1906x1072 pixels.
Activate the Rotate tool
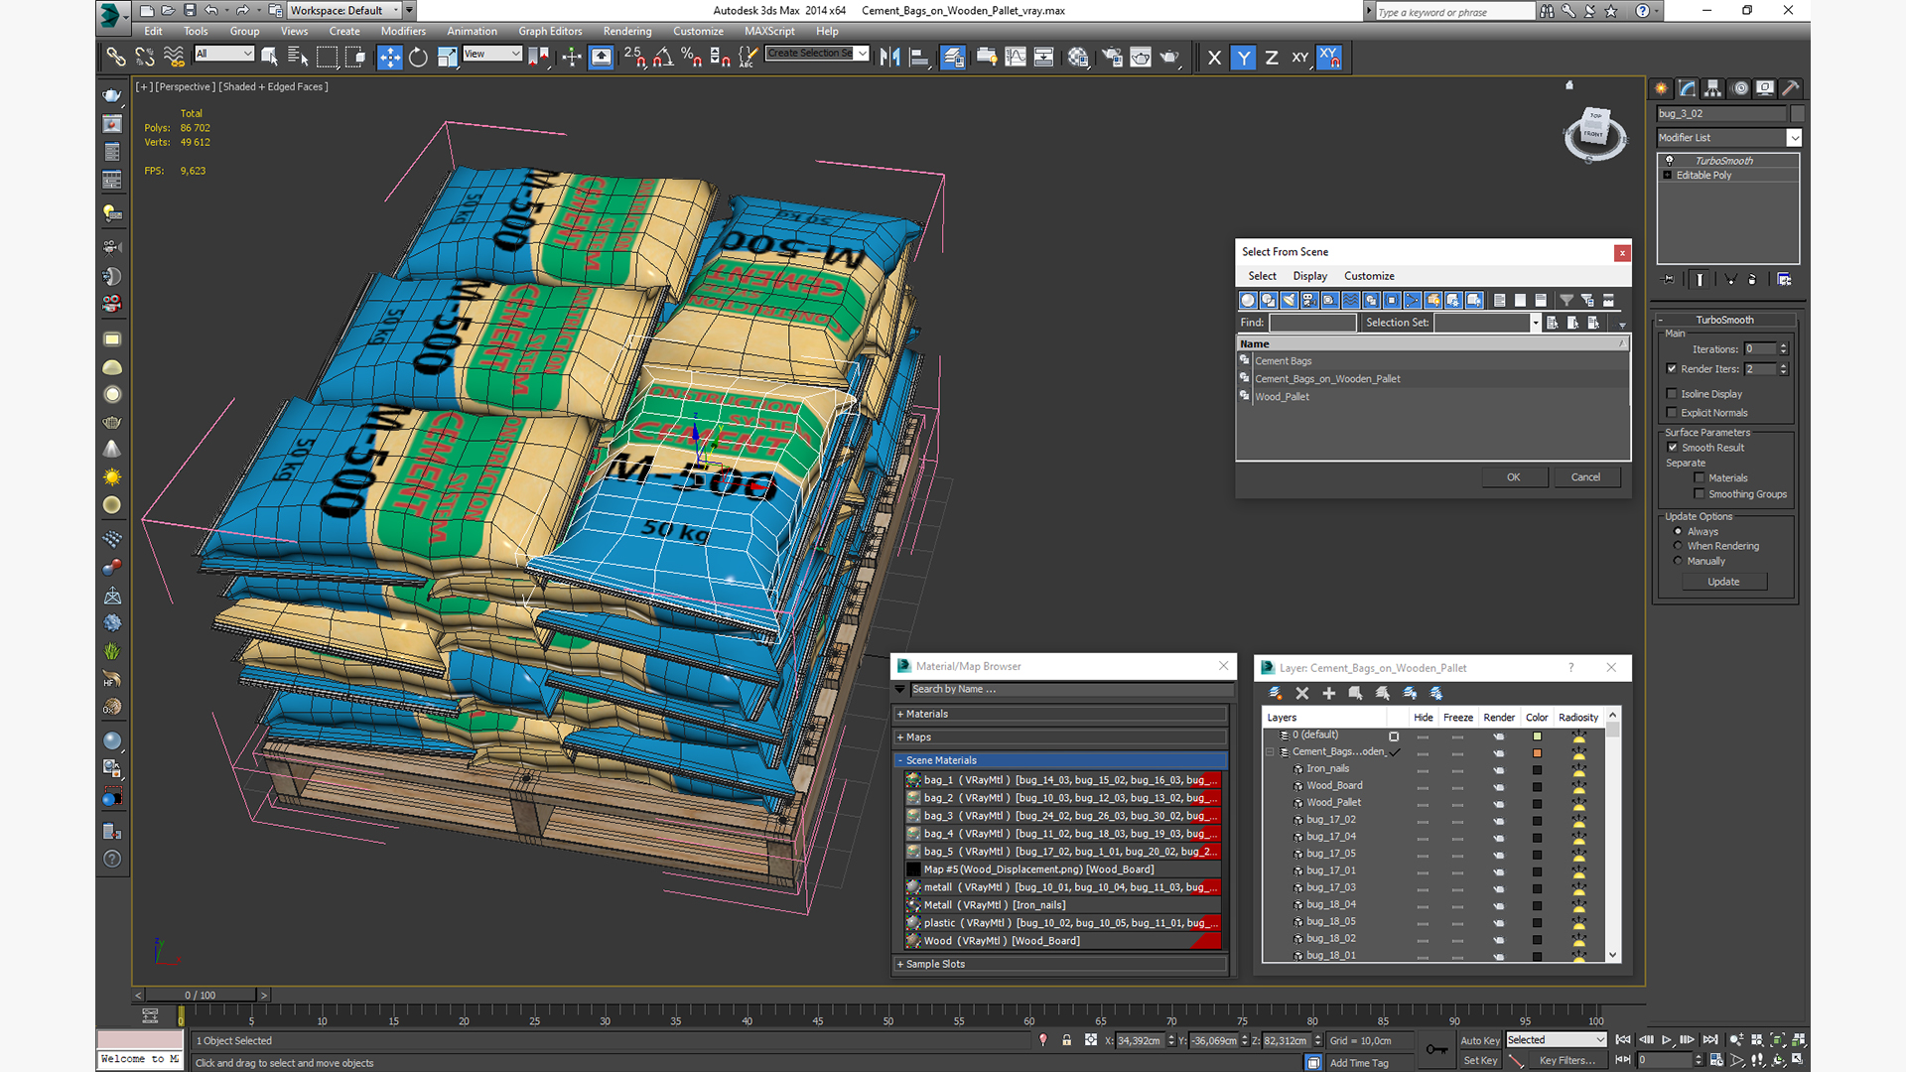click(x=418, y=58)
